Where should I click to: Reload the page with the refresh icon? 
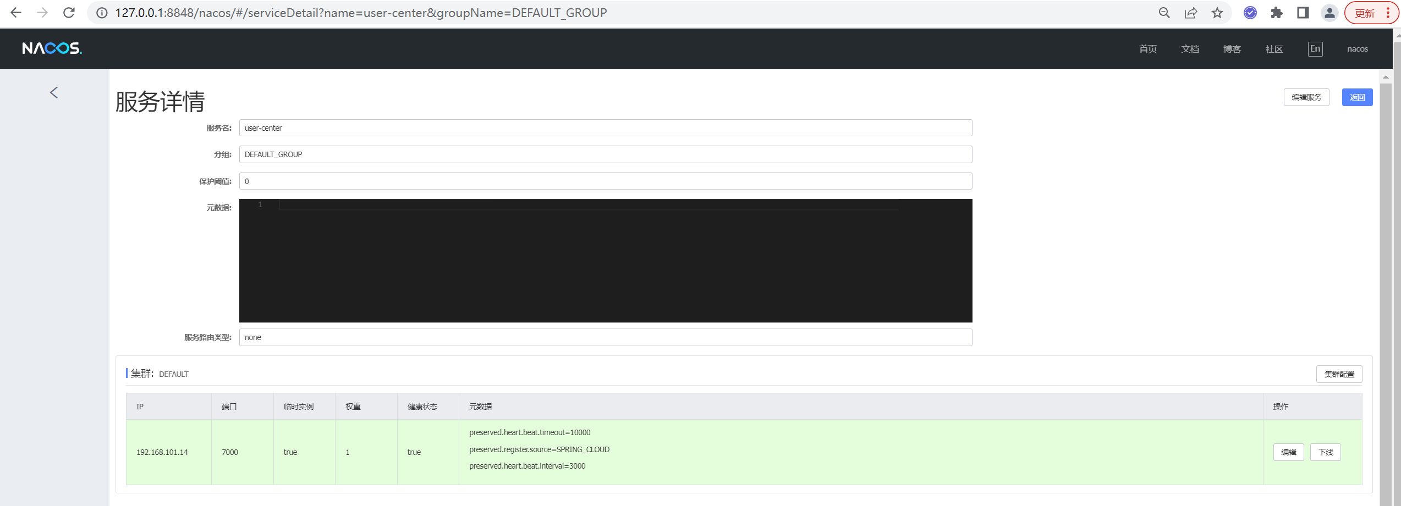click(x=69, y=13)
